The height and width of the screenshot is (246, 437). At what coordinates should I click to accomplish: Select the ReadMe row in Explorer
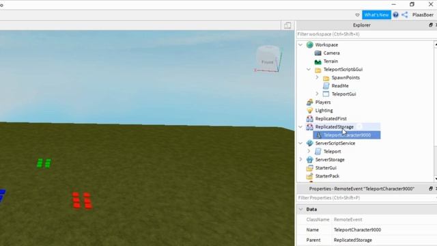point(340,86)
